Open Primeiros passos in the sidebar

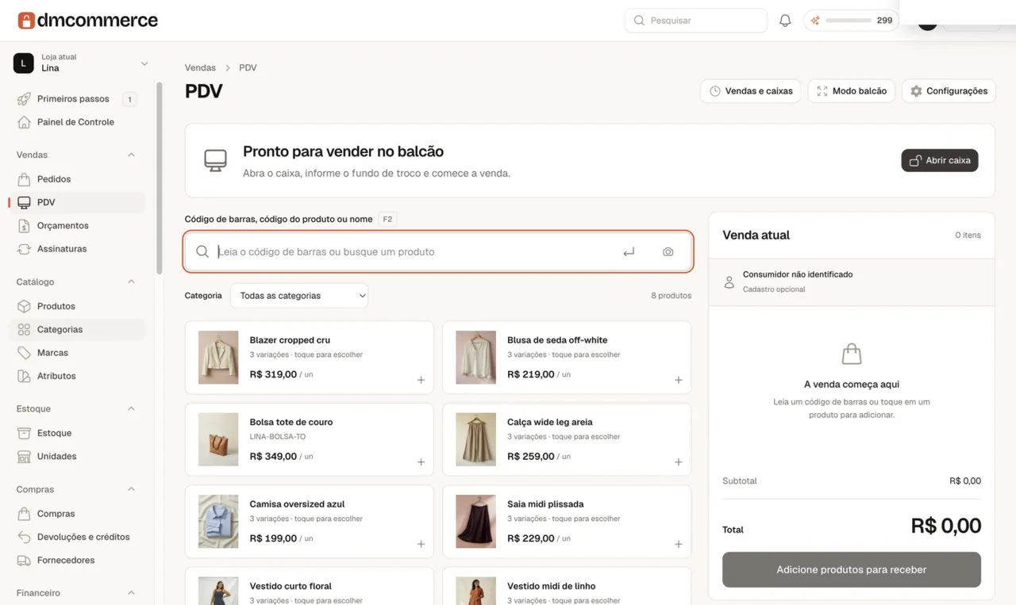[x=78, y=99]
